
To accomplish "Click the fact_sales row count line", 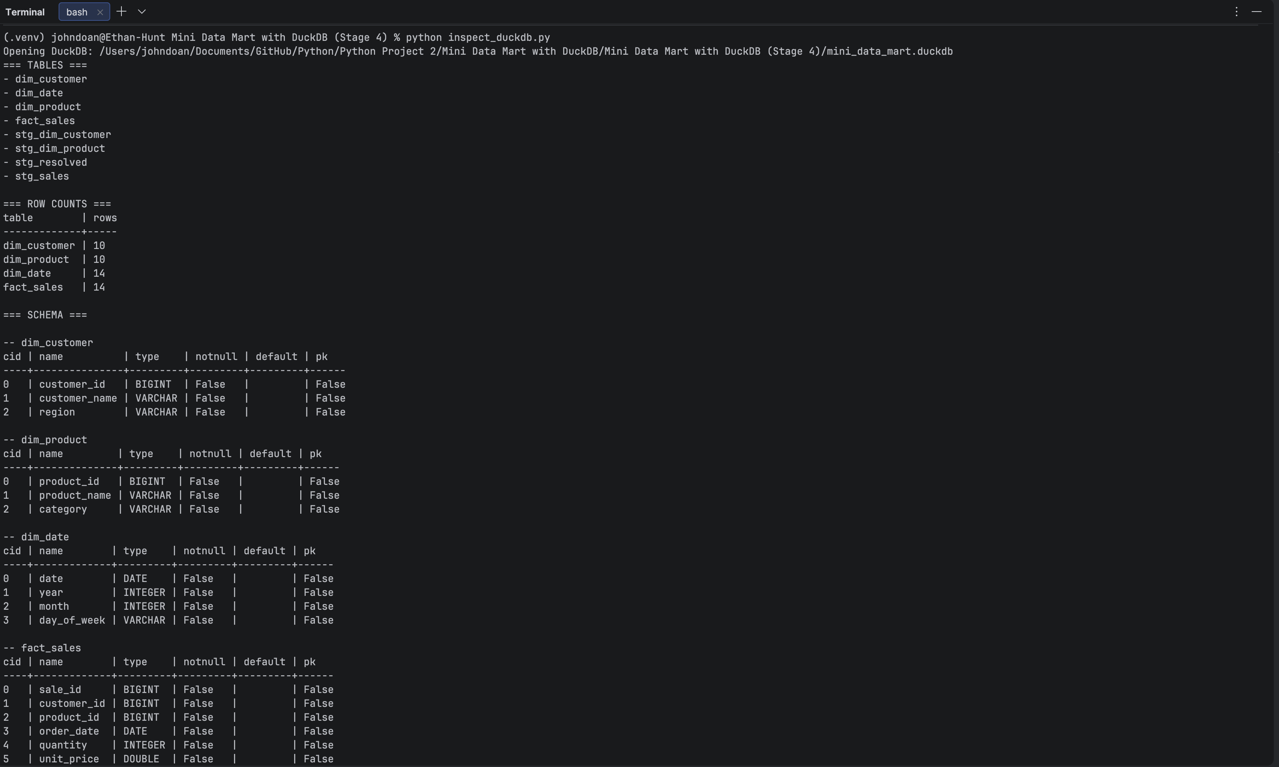I will [x=54, y=288].
